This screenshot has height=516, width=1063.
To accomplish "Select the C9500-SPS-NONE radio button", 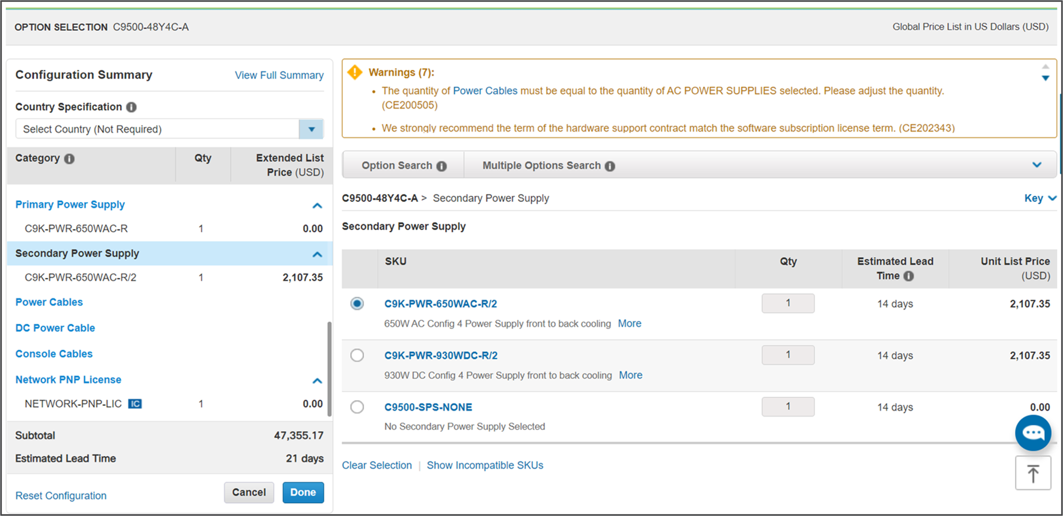I will coord(357,407).
